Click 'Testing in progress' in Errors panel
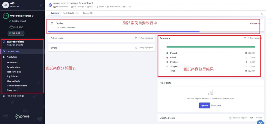266x124 pixels. click(x=146, y=48)
